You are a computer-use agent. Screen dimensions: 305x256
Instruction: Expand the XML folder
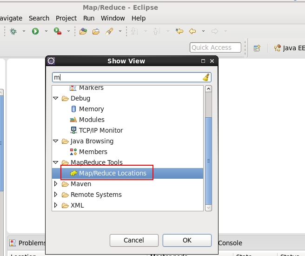point(56,205)
